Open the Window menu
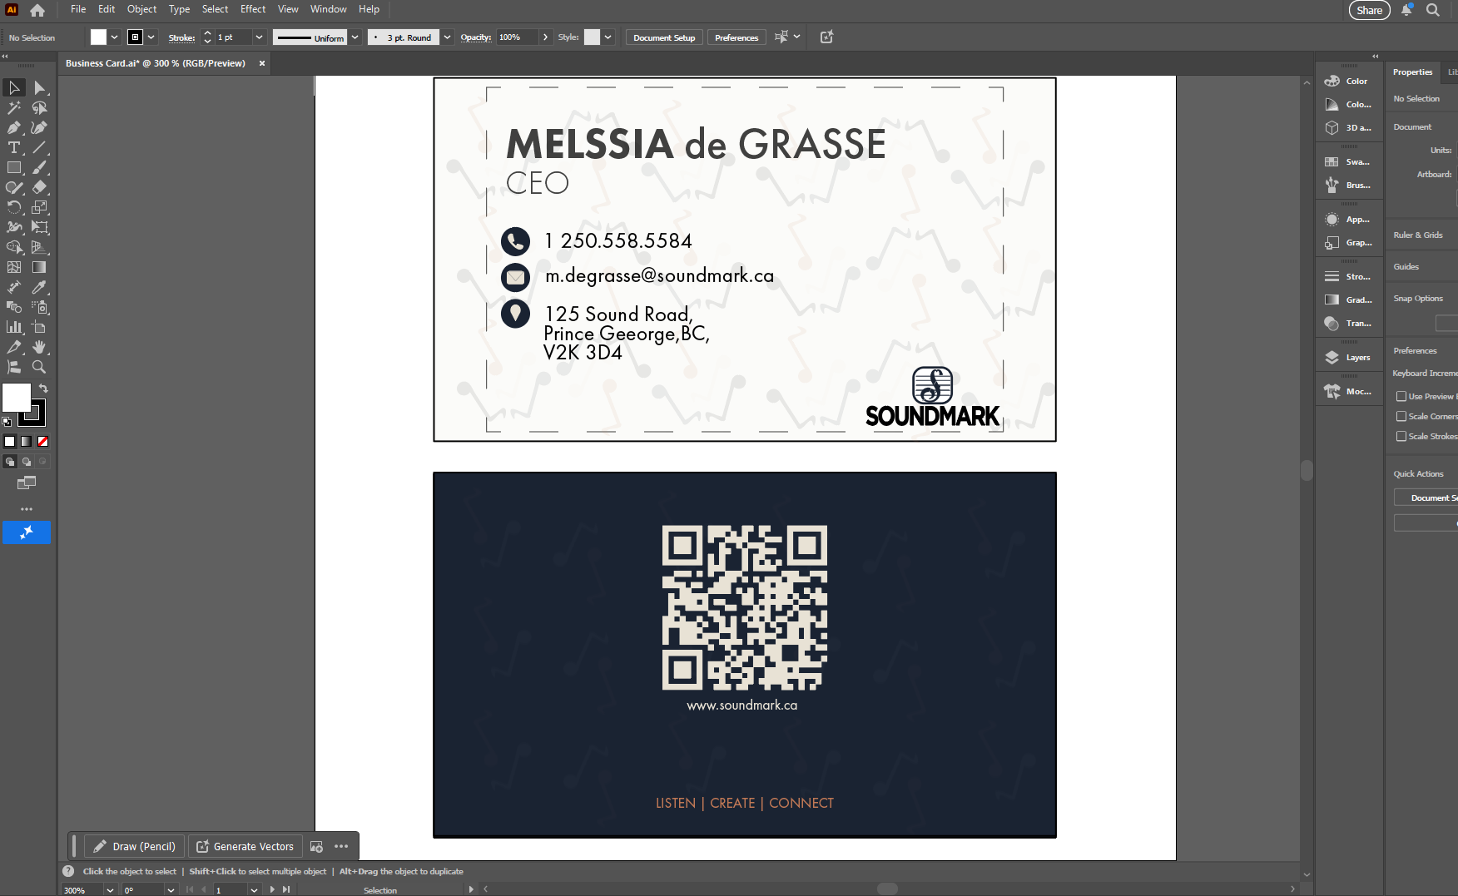1458x896 pixels. click(328, 9)
